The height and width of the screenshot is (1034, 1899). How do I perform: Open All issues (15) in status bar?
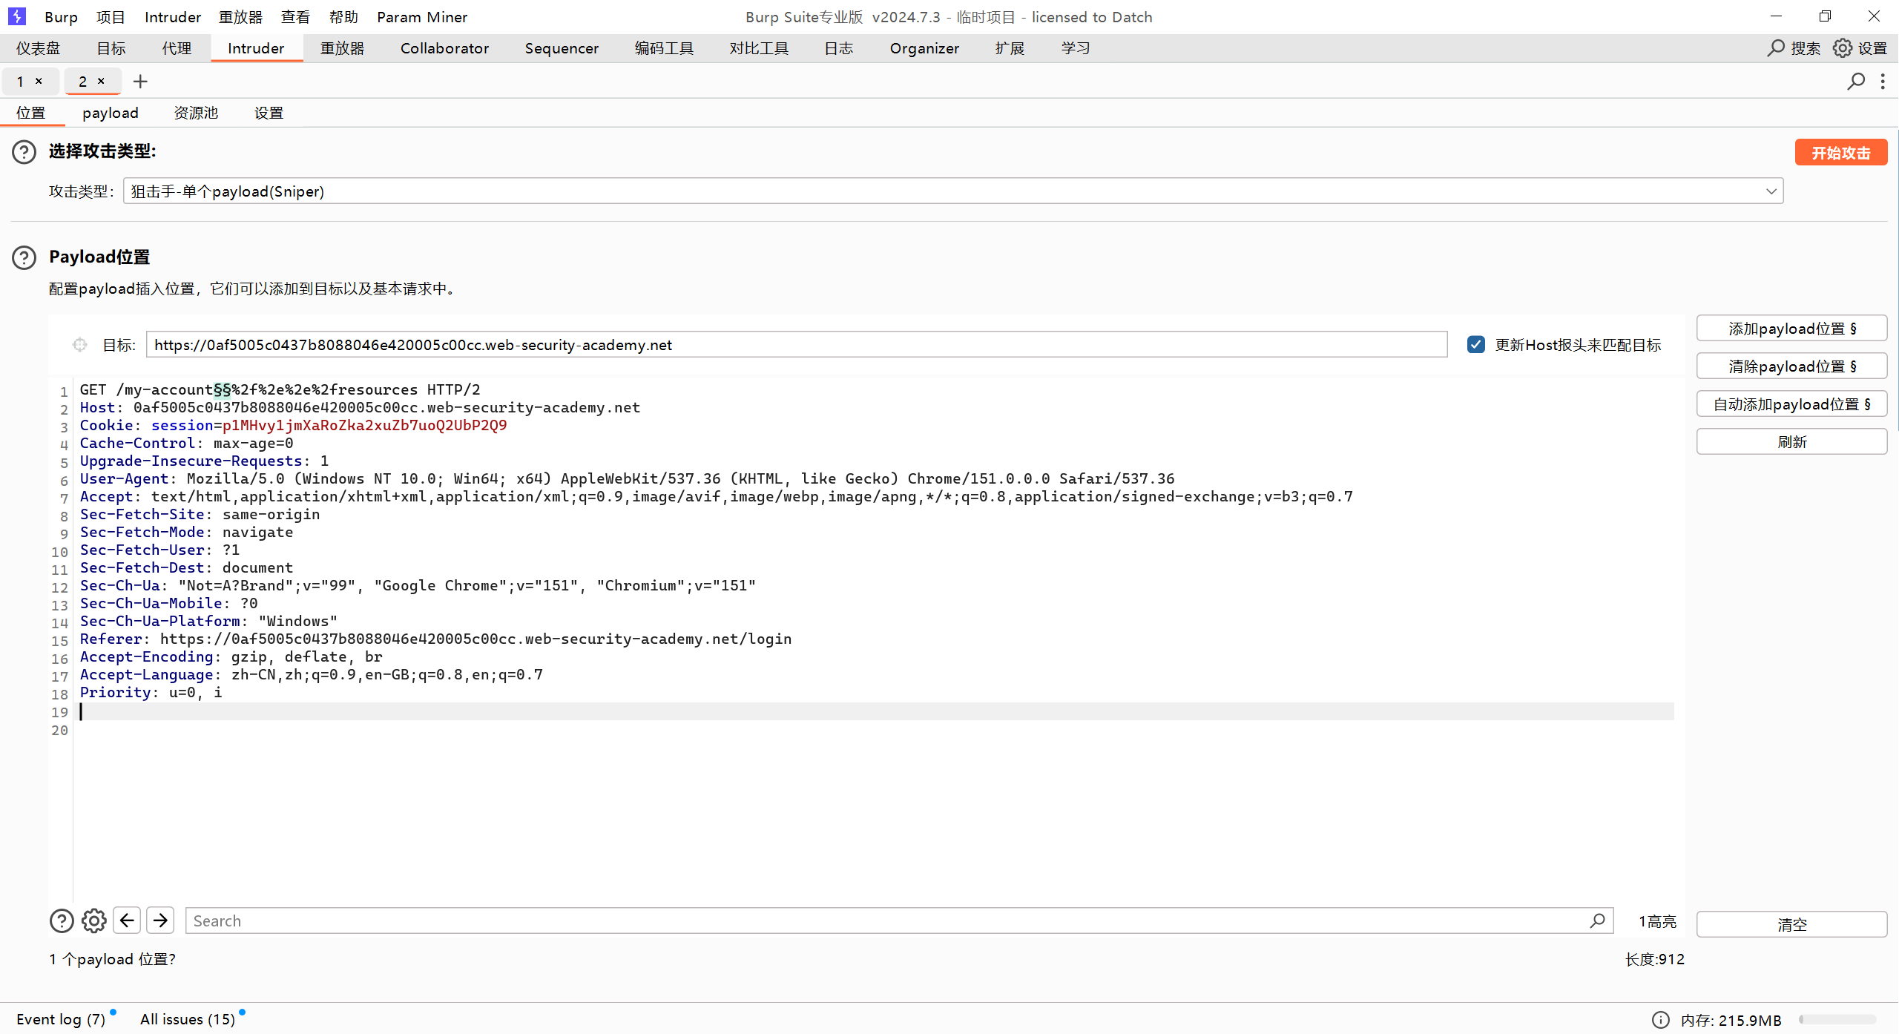pyautogui.click(x=188, y=1020)
